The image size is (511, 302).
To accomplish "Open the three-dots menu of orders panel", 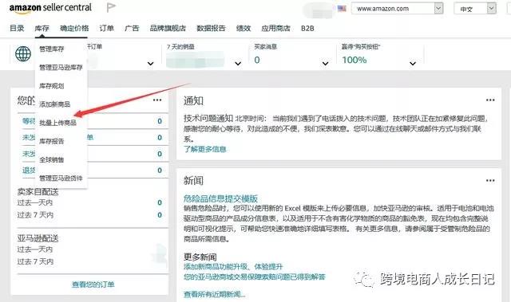I will (x=157, y=100).
